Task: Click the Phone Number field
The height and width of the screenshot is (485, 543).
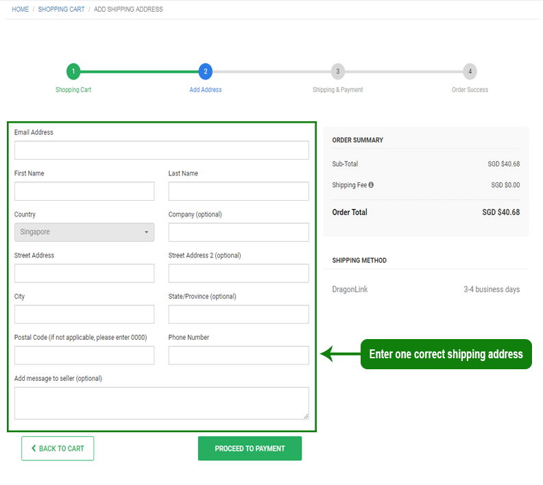Action: 239,355
